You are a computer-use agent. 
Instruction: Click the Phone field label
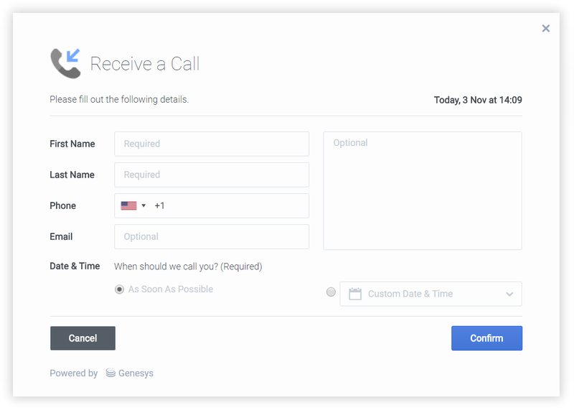click(x=63, y=205)
